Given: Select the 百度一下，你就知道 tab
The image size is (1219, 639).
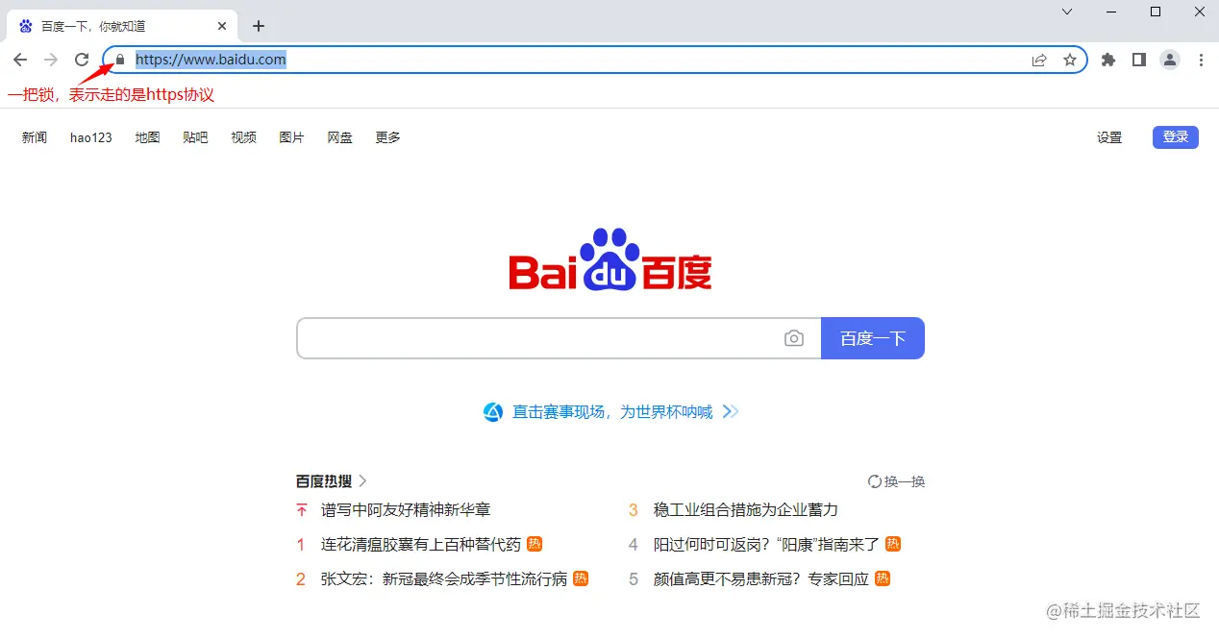Looking at the screenshot, I should (122, 26).
